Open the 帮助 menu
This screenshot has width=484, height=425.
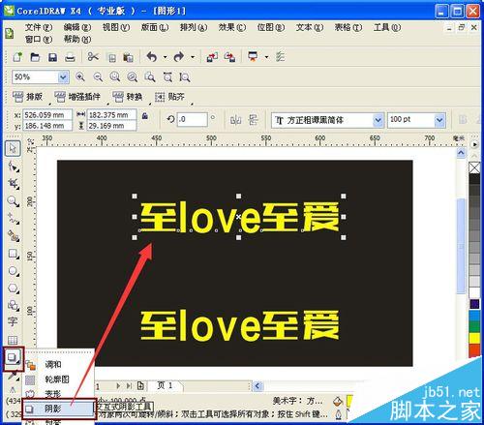(77, 40)
